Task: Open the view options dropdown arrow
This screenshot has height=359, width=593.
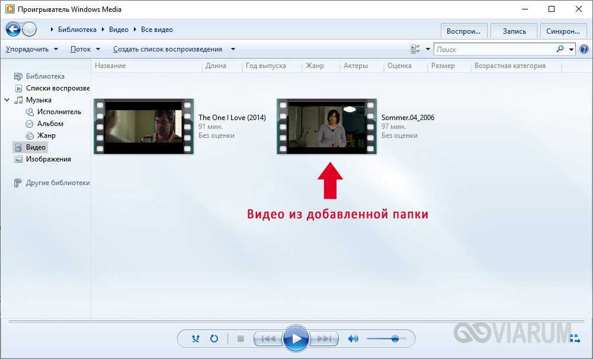Action: click(428, 49)
